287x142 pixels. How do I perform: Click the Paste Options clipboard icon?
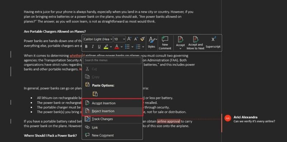point(95,94)
